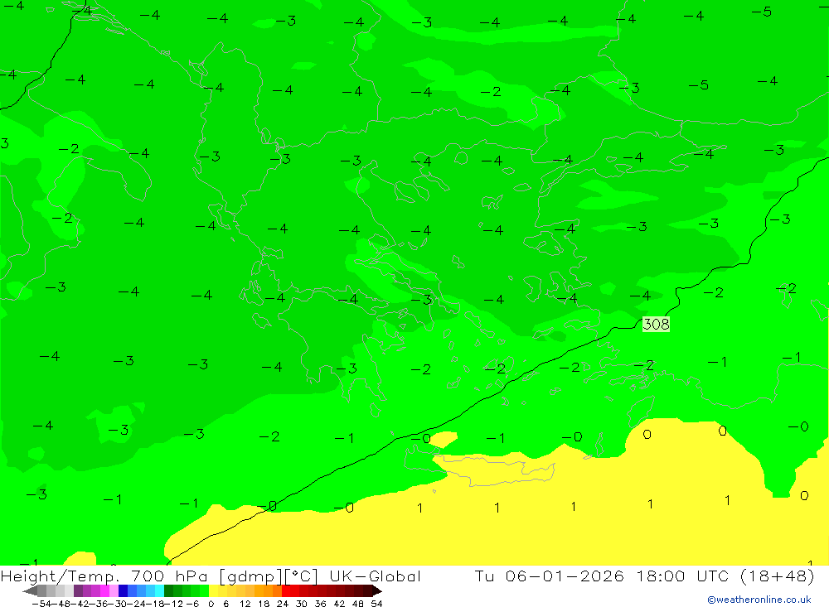
Task: Select the bright red 24°C legend swatch
Action: coord(286,590)
